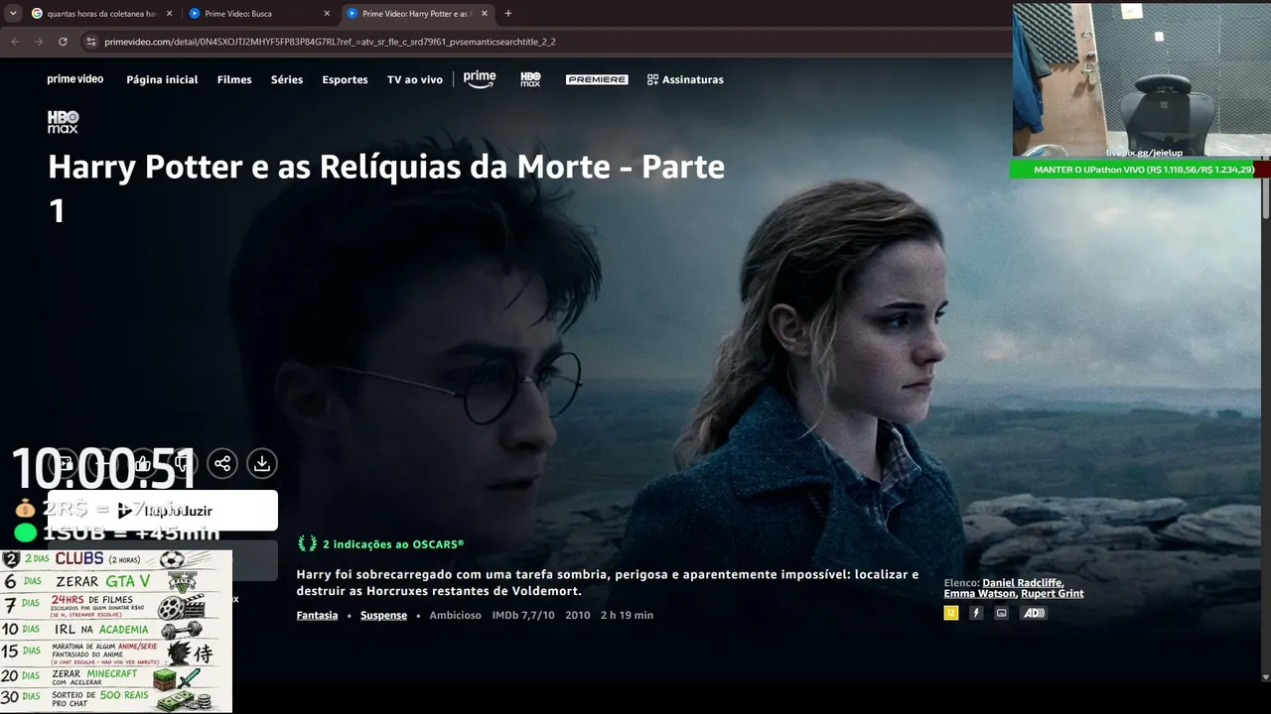The height and width of the screenshot is (714, 1271).
Task: Open the Filmes menu
Action: [234, 79]
